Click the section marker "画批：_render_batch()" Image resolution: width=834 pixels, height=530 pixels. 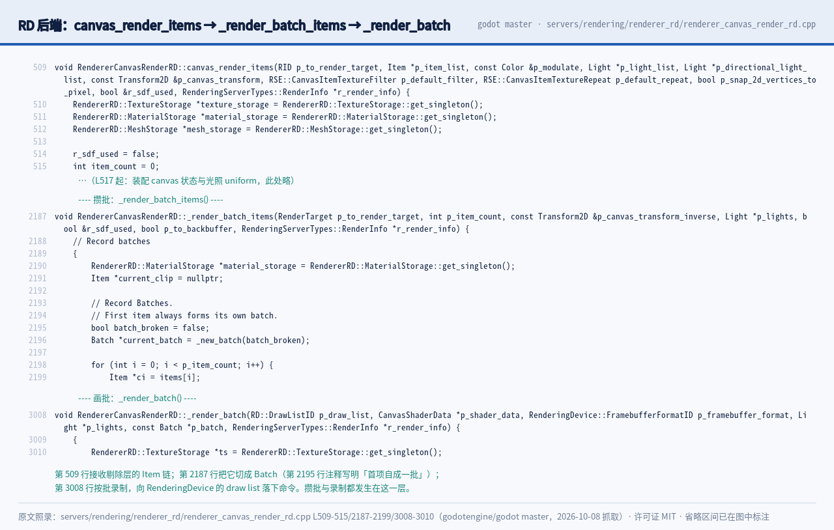point(137,398)
